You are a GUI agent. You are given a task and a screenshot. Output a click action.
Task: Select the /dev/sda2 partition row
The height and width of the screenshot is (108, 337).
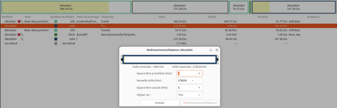point(168,30)
